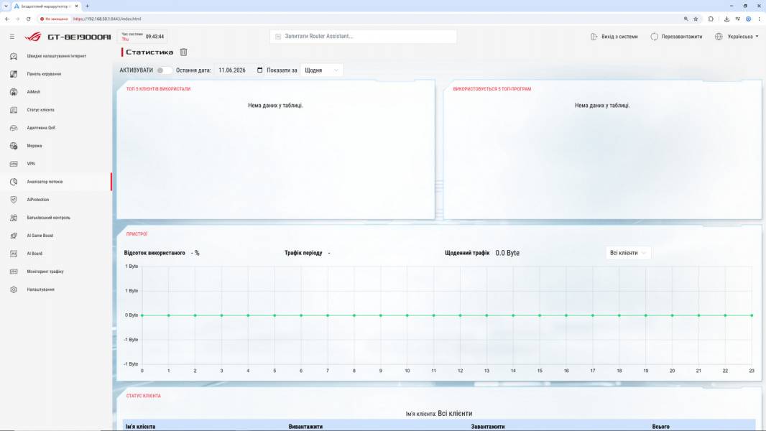The height and width of the screenshot is (431, 766).
Task: Open the Всі клієнти dropdown
Action: [x=628, y=253]
